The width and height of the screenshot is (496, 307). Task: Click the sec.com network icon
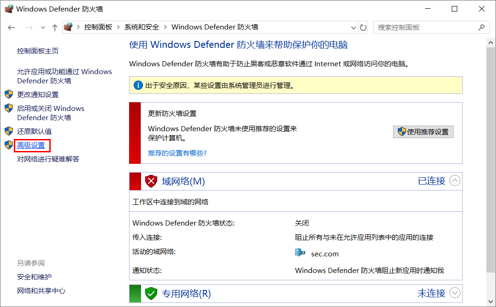point(300,252)
